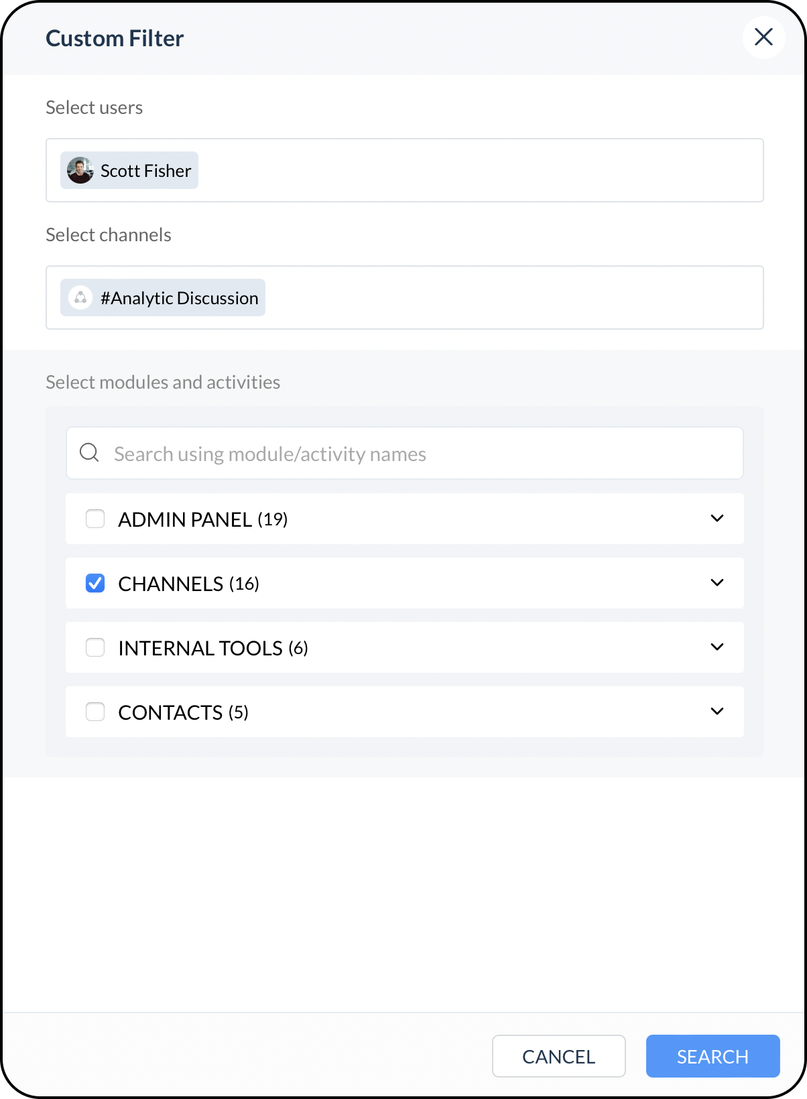The width and height of the screenshot is (807, 1099).
Task: Expand the ADMIN PANEL chevron
Action: (x=717, y=519)
